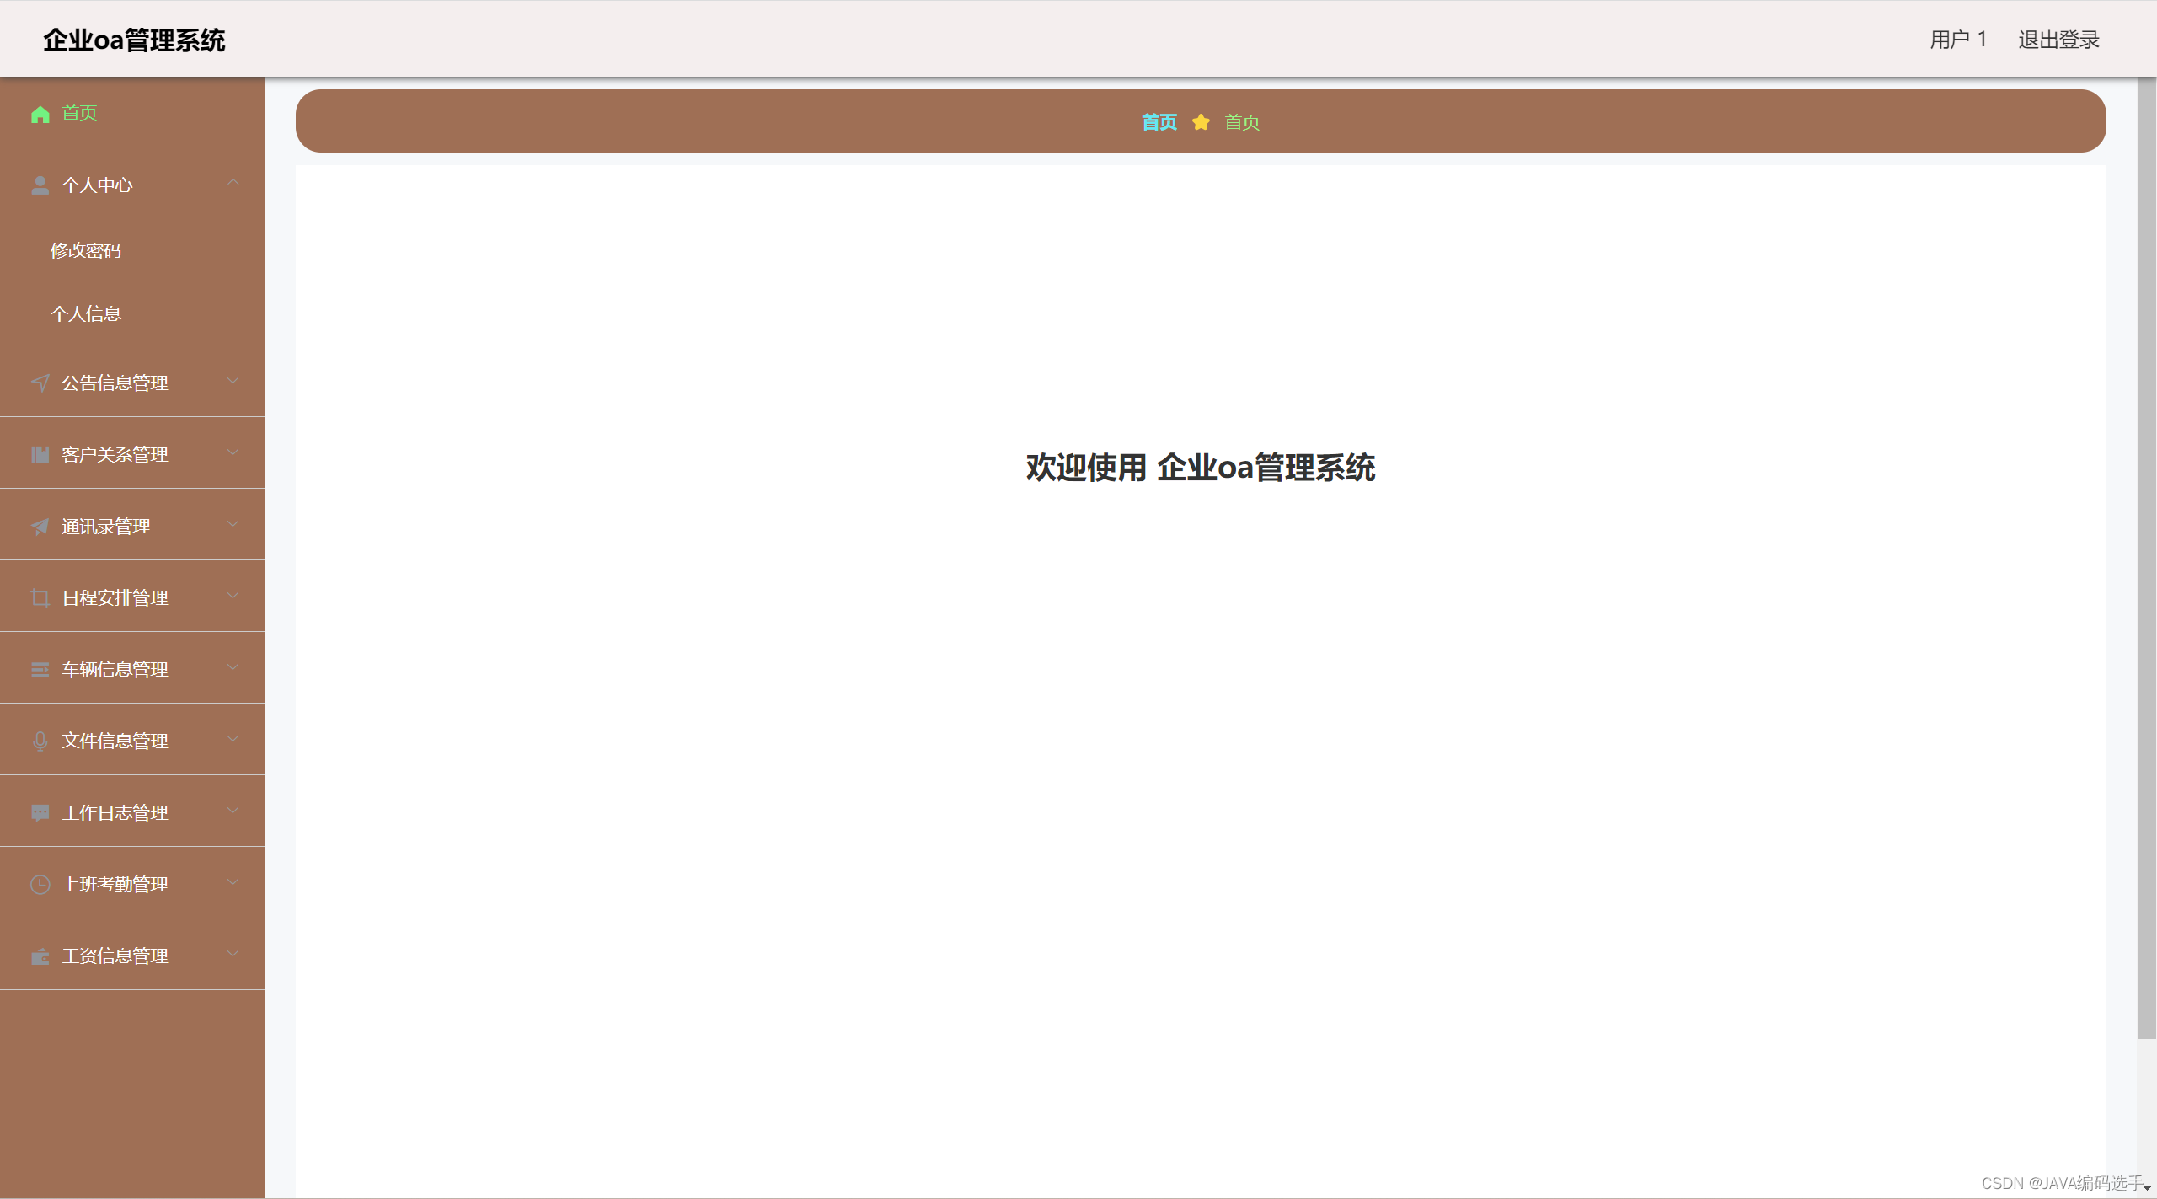
Task: Collapse the 个人中心 menu chevron
Action: [x=233, y=183]
